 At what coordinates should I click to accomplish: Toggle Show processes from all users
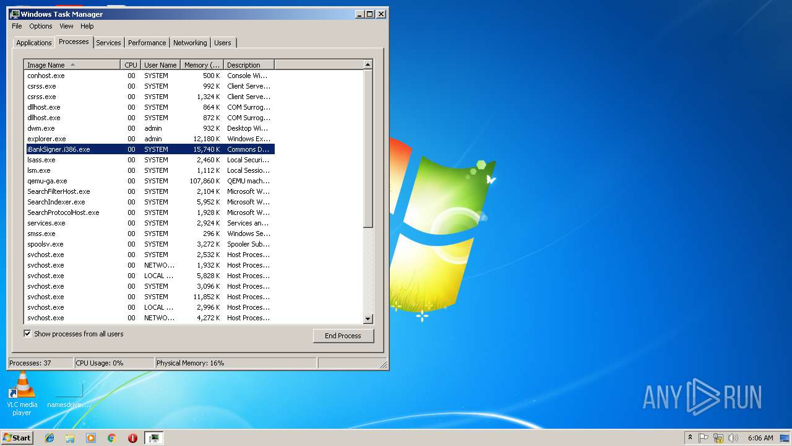(x=27, y=333)
